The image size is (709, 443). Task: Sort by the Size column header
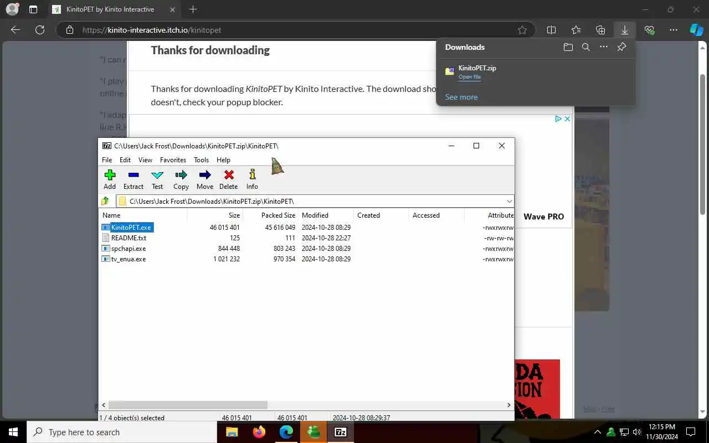[215, 215]
